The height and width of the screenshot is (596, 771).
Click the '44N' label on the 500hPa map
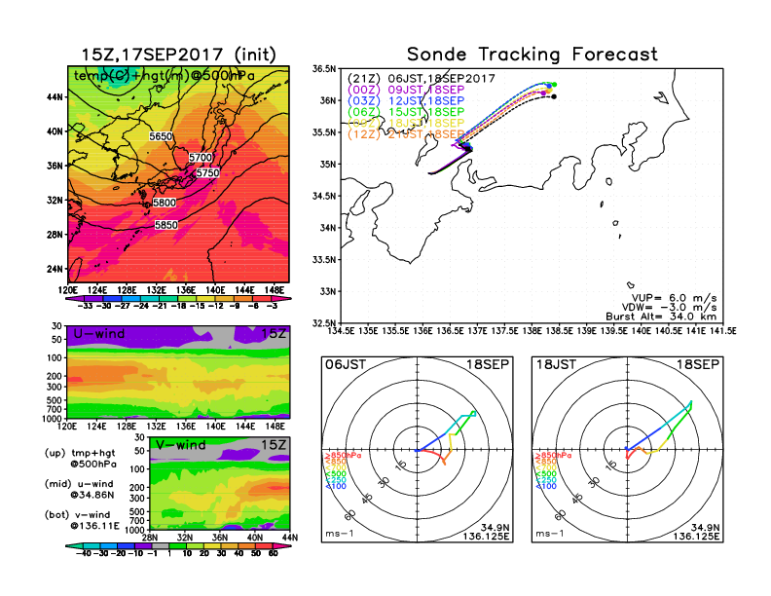[x=55, y=96]
